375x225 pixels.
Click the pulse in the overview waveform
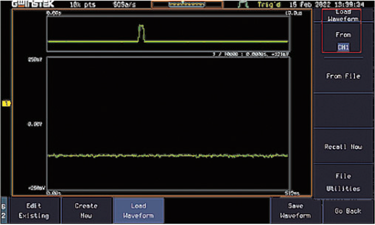(x=141, y=33)
